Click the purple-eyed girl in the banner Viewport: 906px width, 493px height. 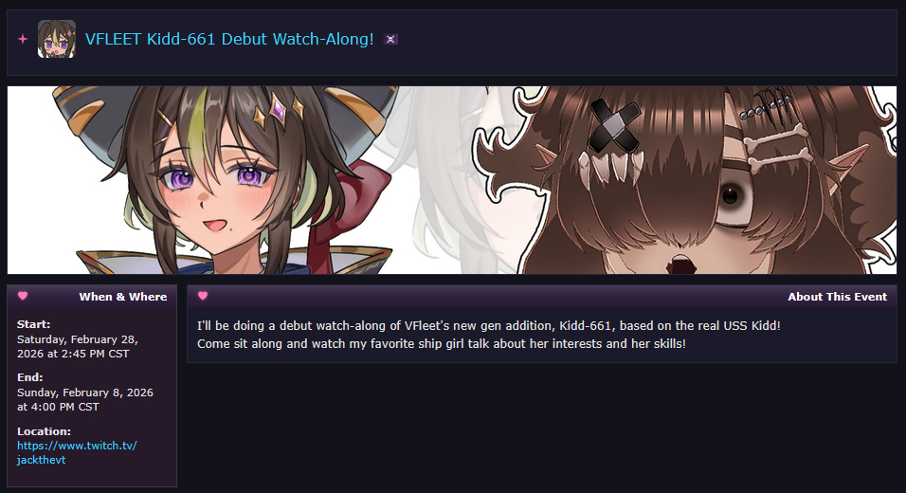(x=226, y=180)
